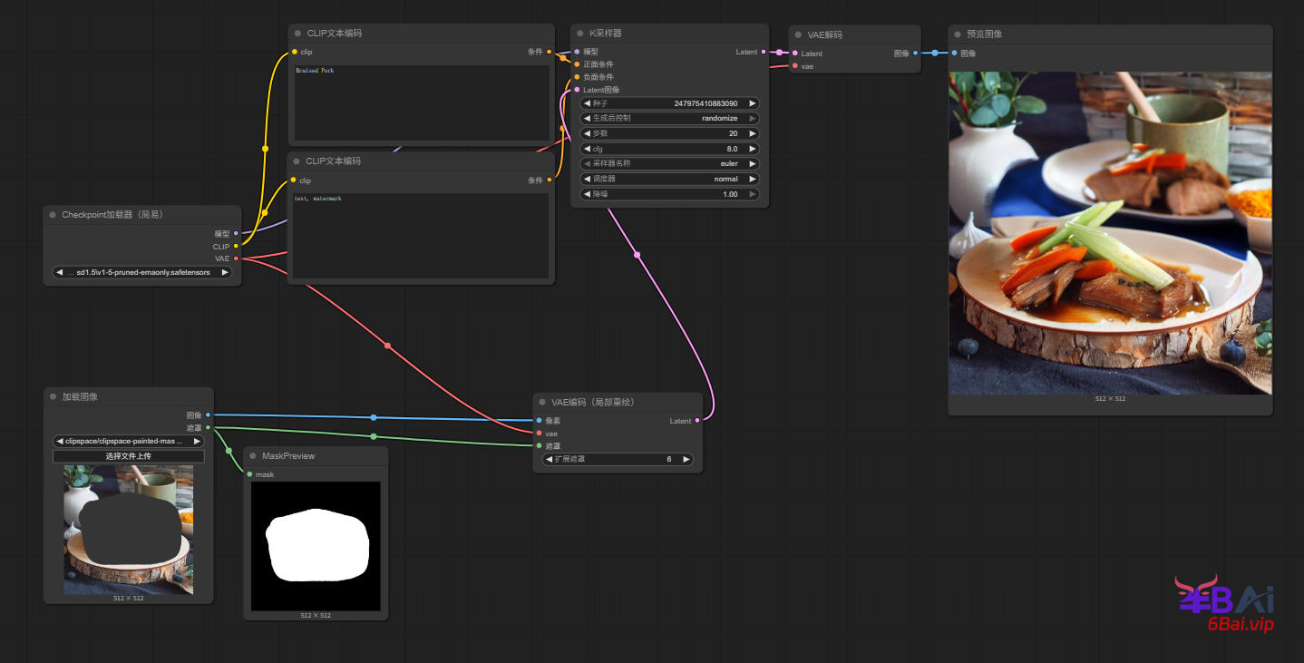Open the 采样器名称 euler selector
The height and width of the screenshot is (663, 1304).
669,164
